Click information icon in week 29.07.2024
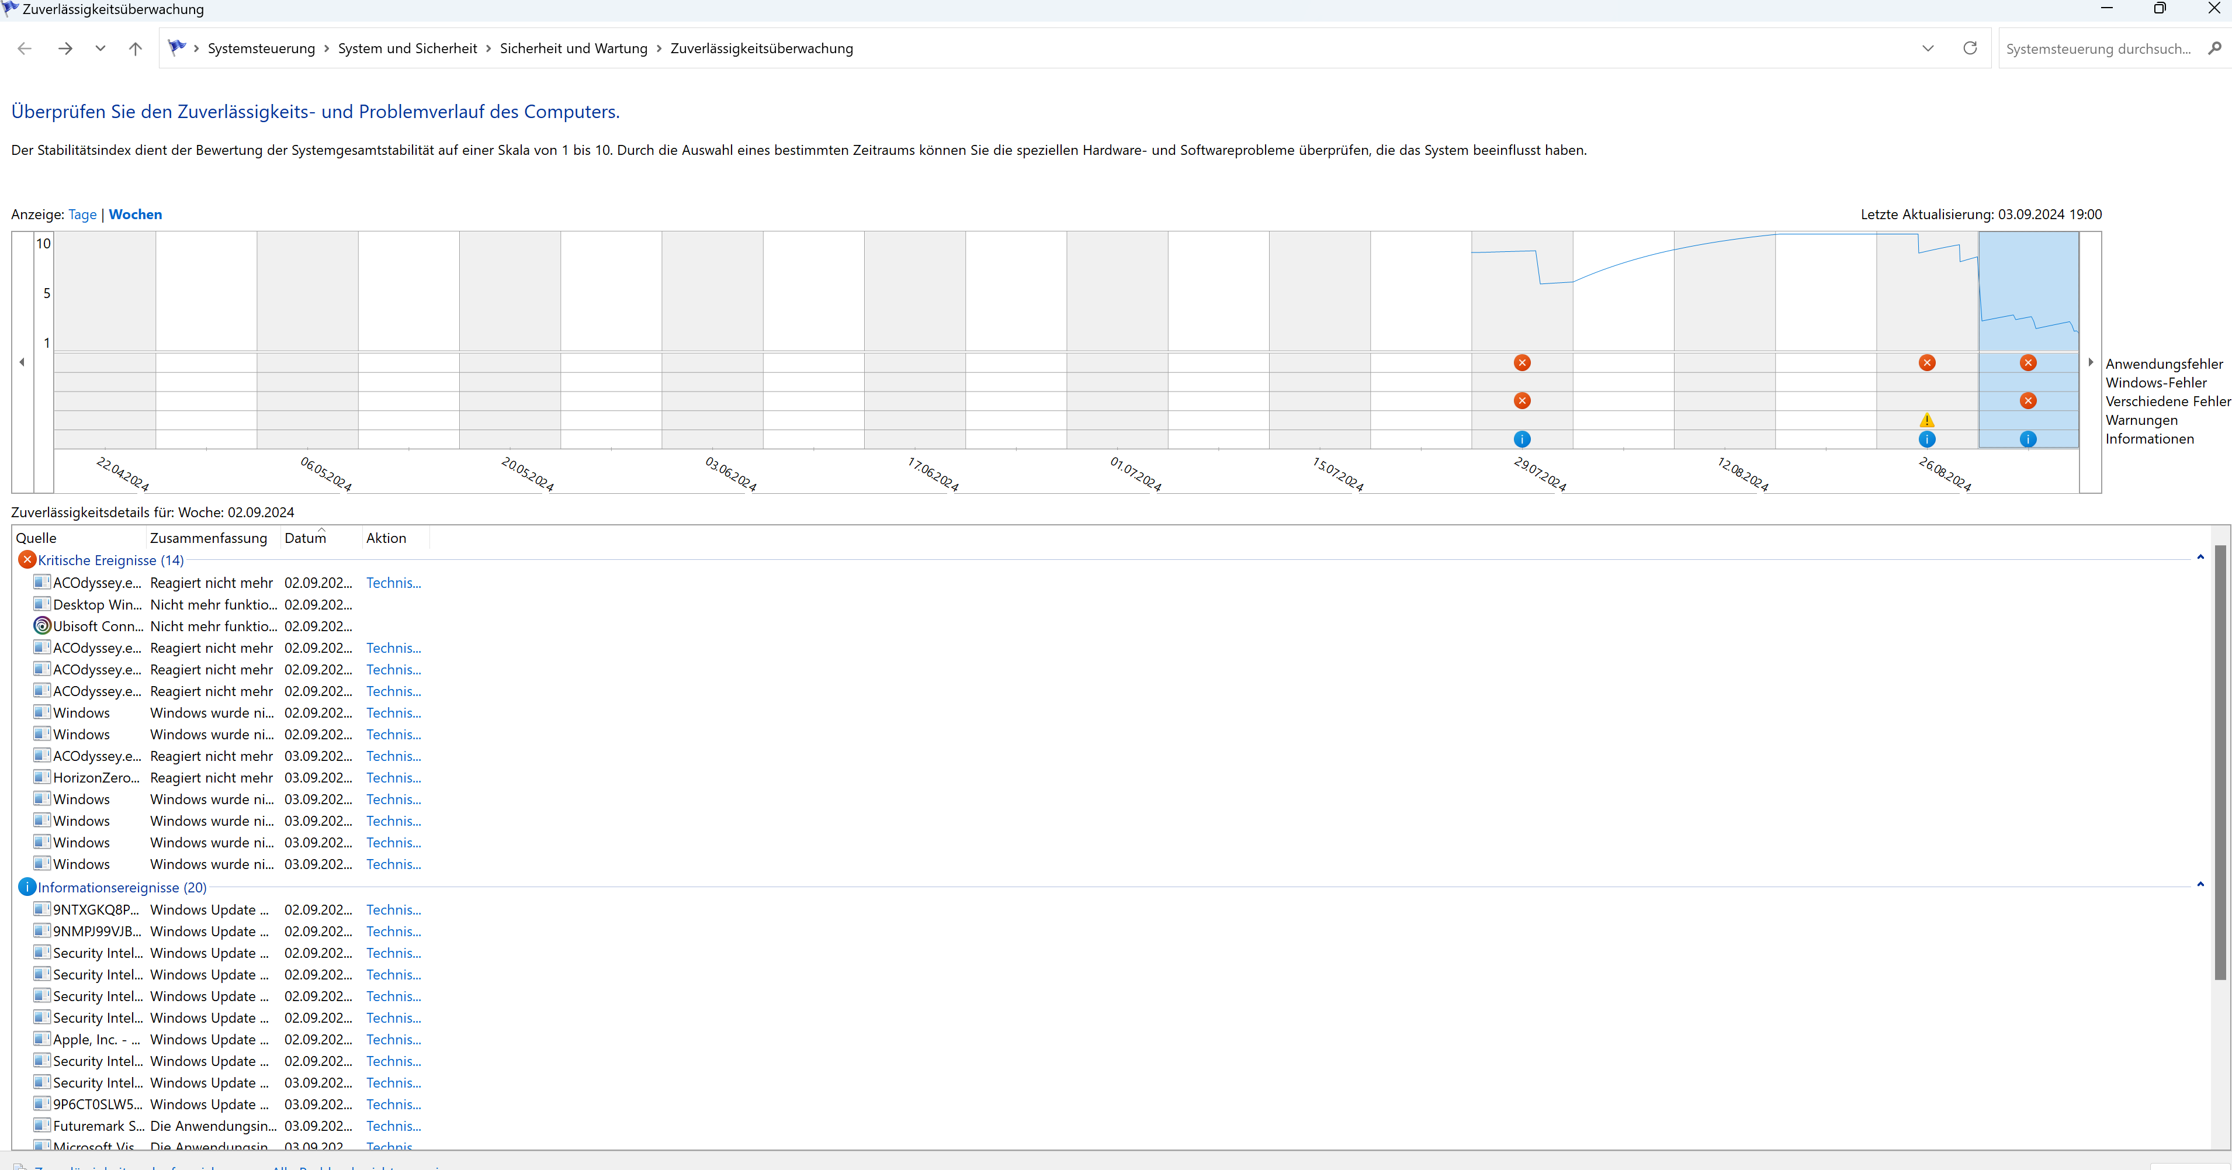Viewport: 2232px width, 1170px height. 1521,439
